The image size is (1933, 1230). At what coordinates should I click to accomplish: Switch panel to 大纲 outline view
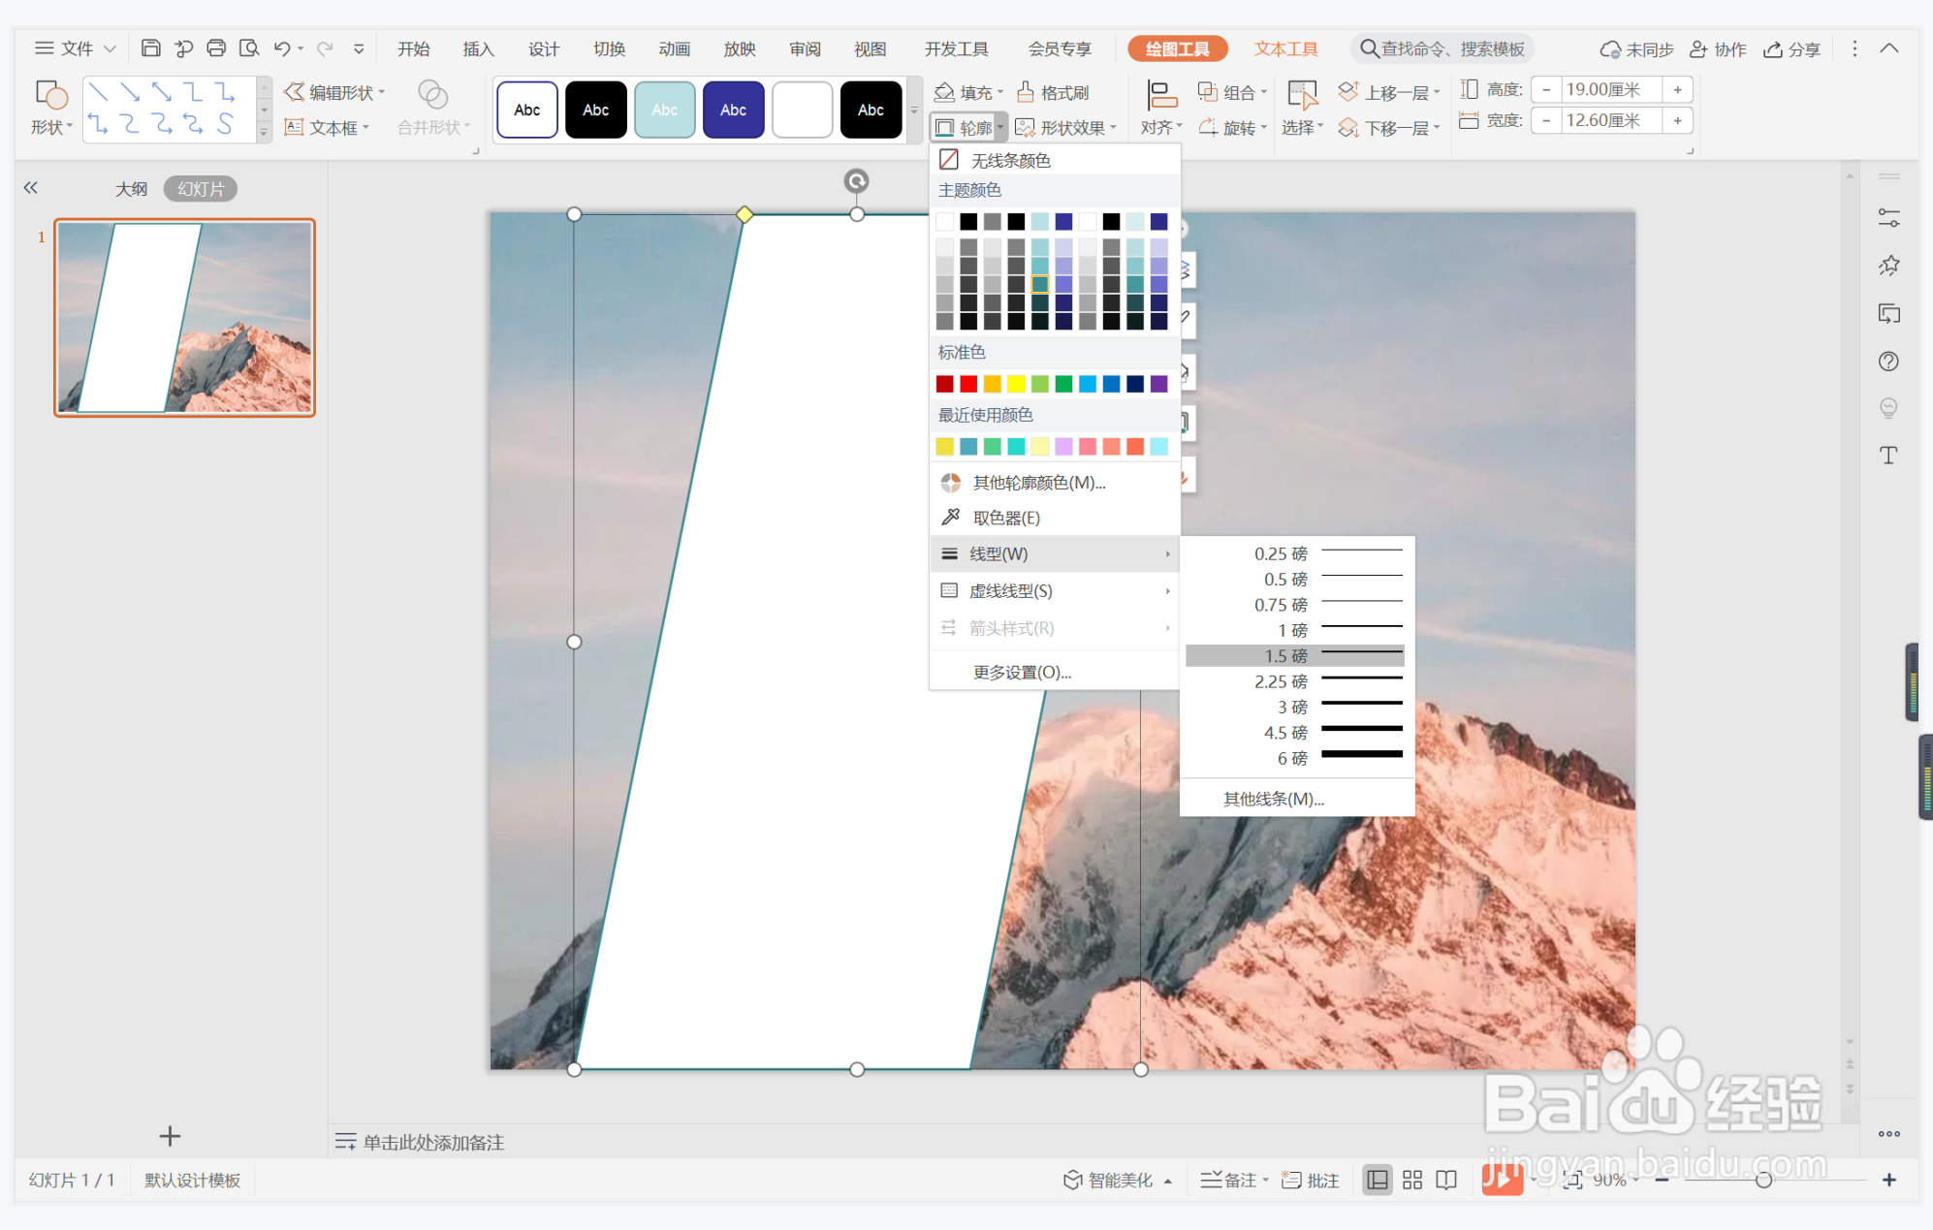click(131, 189)
